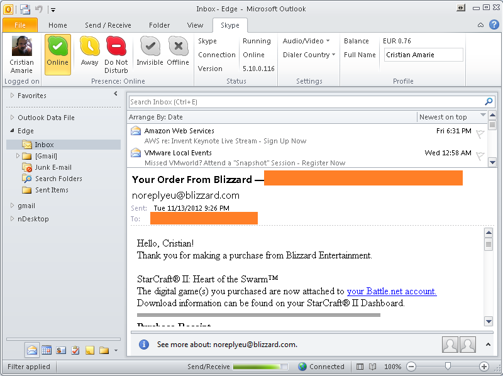Set Skype presence to Online
Image resolution: width=503 pixels, height=376 pixels.
[58, 55]
